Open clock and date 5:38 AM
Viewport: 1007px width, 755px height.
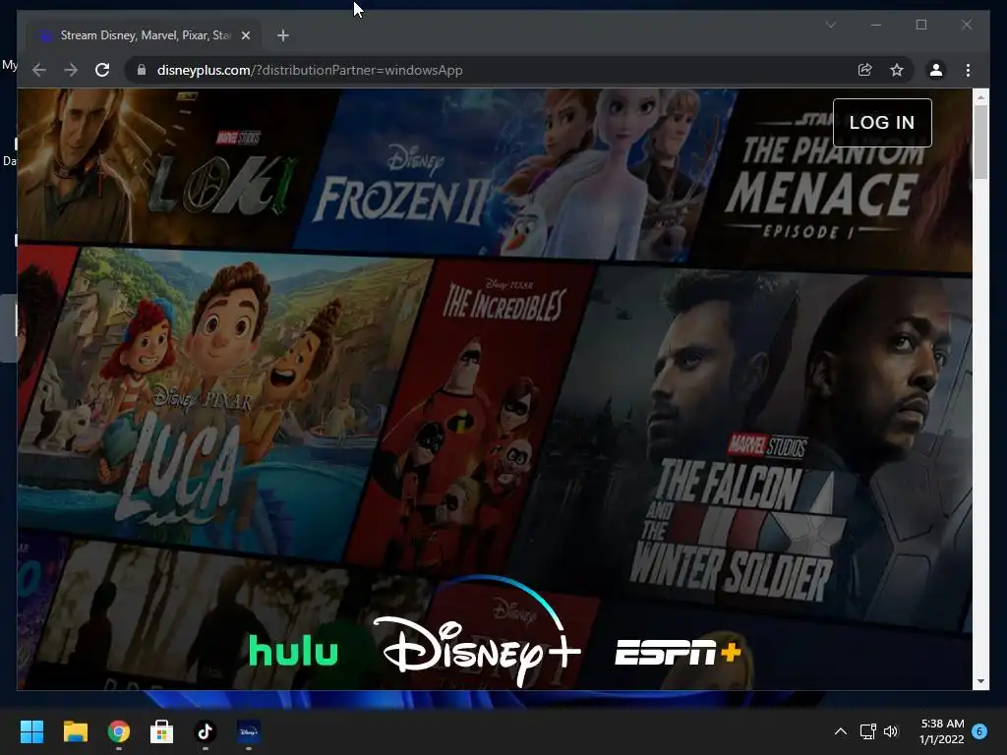point(941,731)
